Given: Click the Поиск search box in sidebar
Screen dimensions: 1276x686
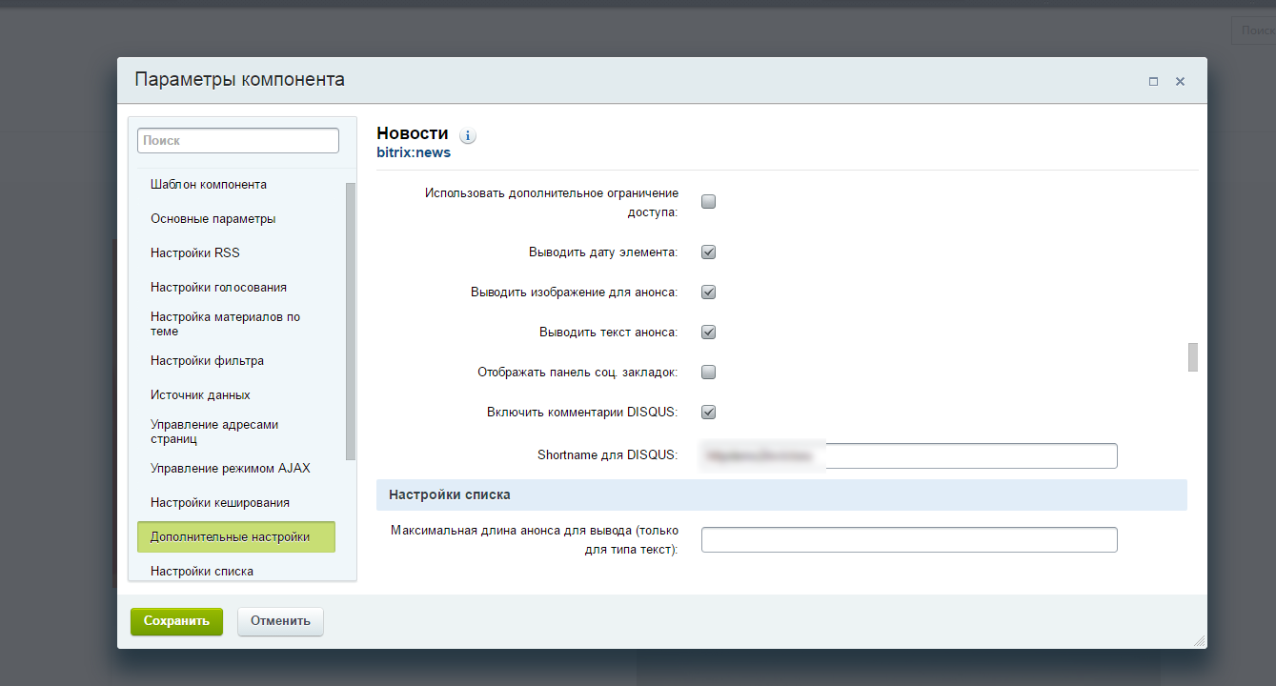Looking at the screenshot, I should [x=238, y=140].
